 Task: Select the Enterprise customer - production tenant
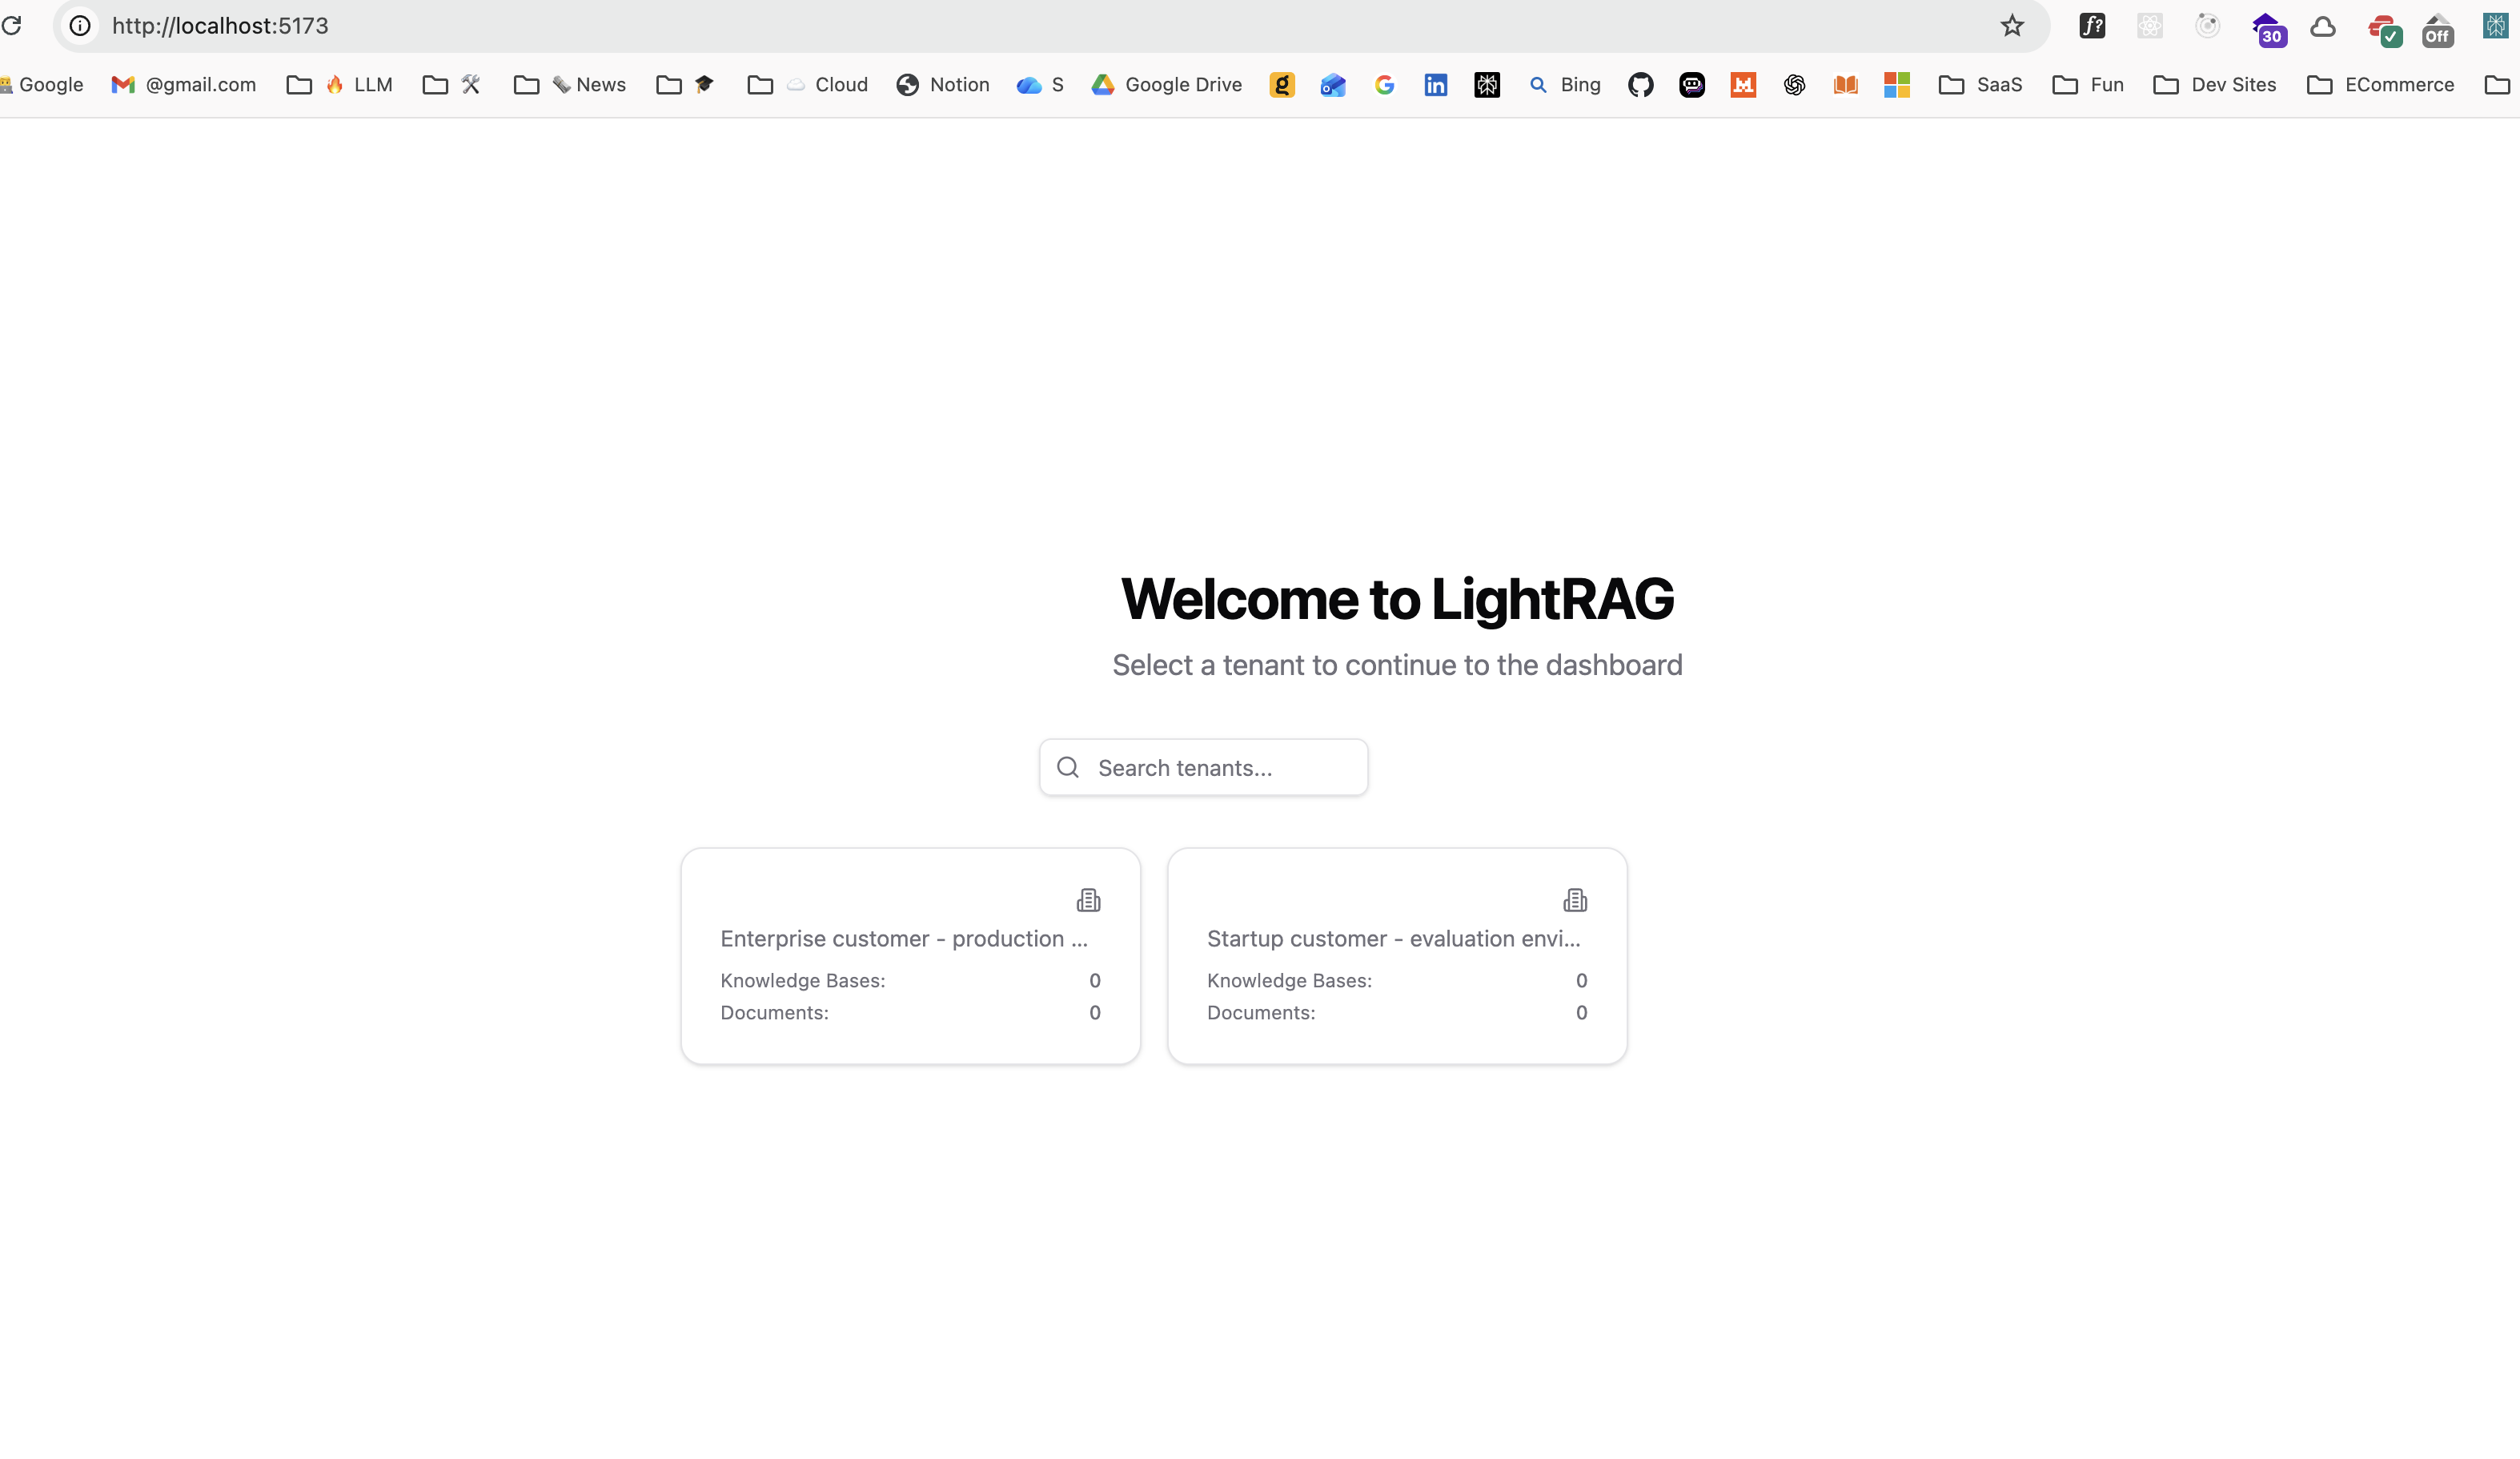[x=910, y=955]
